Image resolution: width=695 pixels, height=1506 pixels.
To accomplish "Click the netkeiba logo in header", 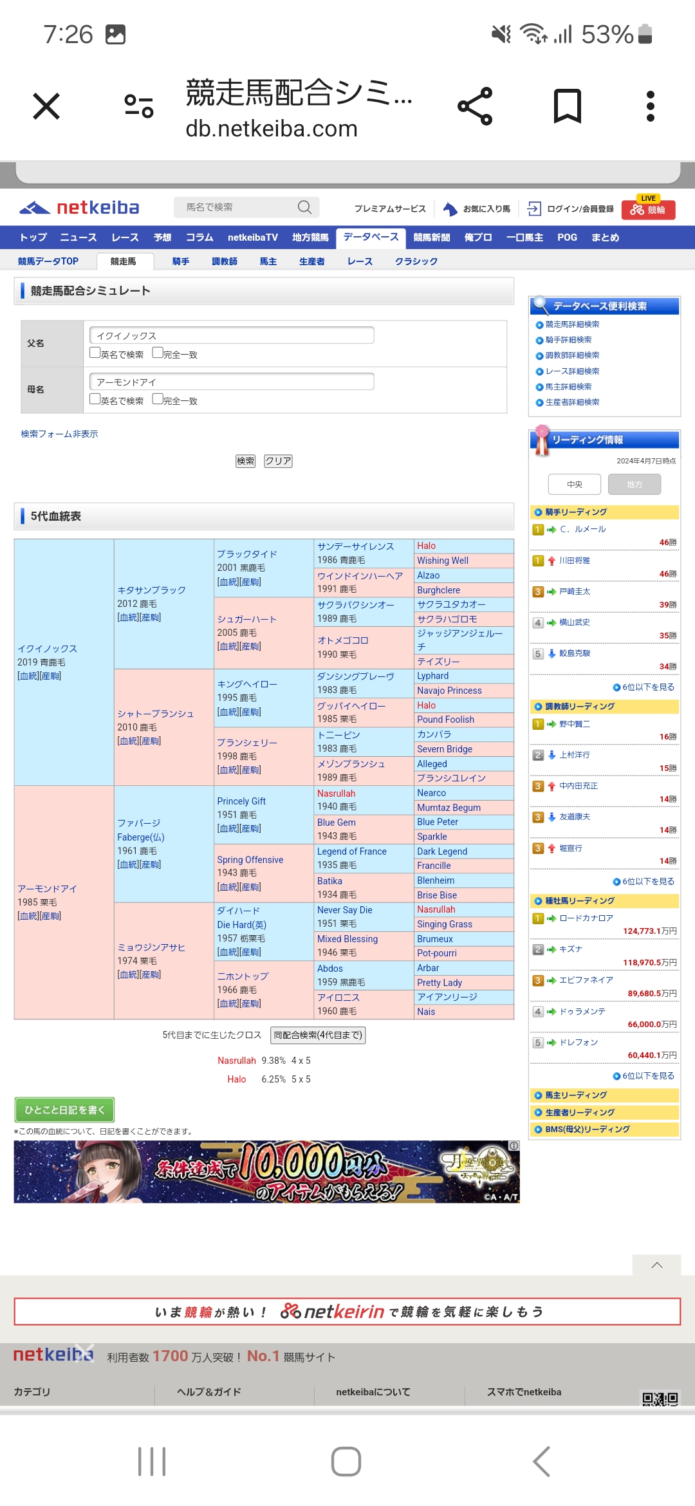I will [x=79, y=208].
